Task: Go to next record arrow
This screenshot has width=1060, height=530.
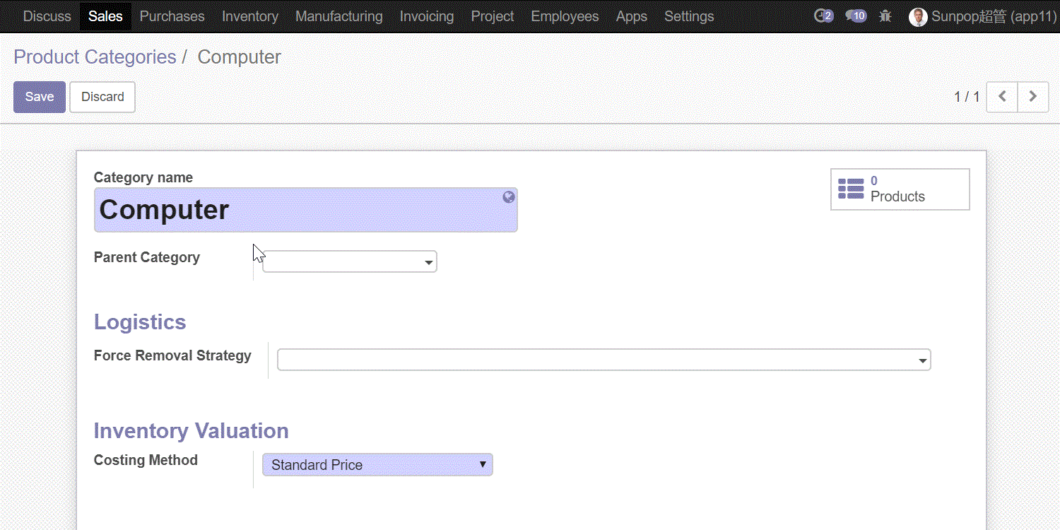Action: 1032,97
